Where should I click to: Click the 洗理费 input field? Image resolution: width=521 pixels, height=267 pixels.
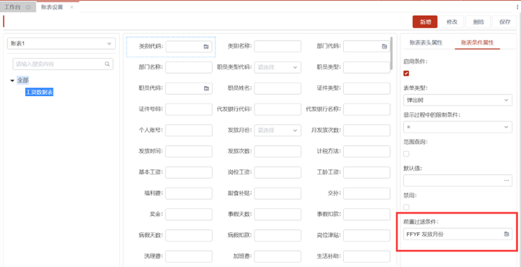(189, 256)
